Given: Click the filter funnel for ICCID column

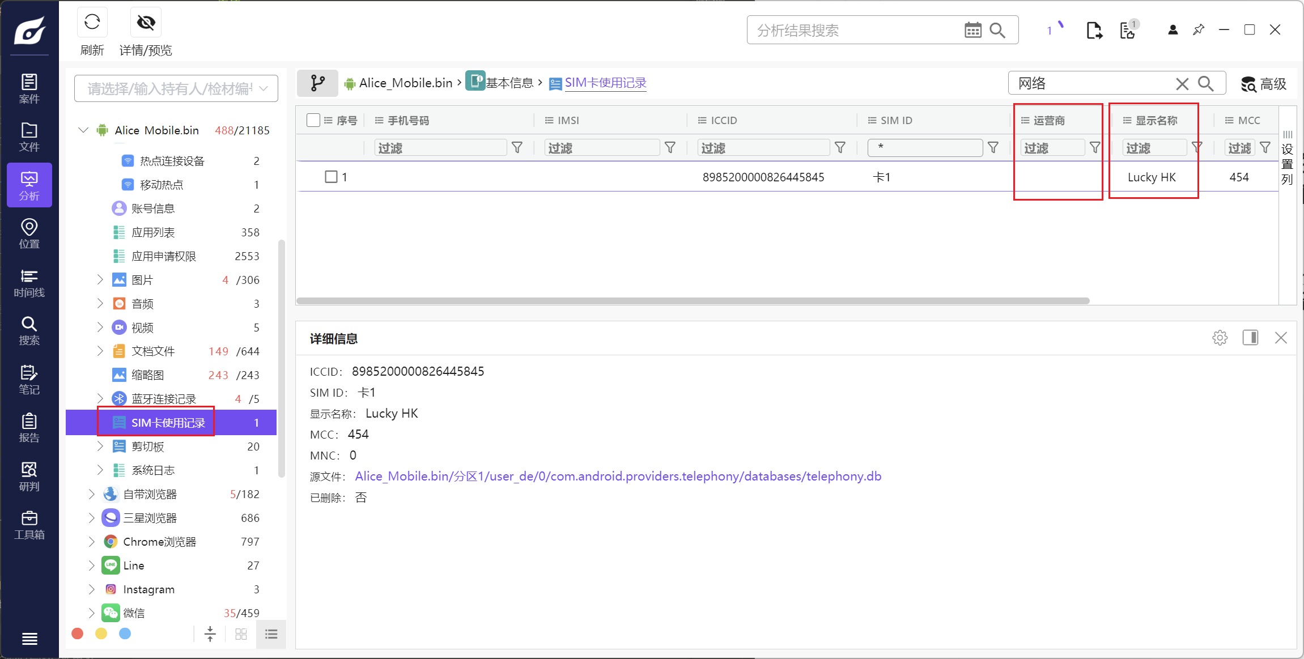Looking at the screenshot, I should point(840,148).
